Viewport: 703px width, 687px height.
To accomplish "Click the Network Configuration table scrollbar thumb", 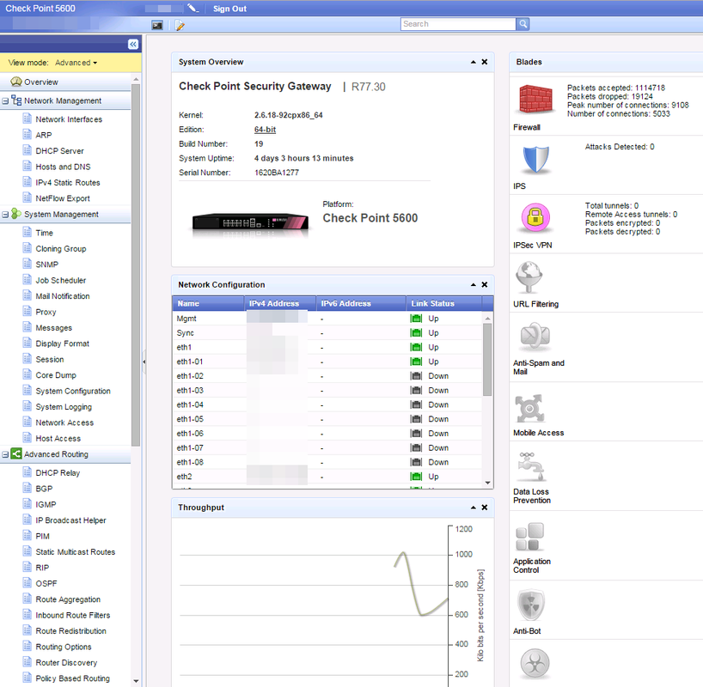I will 487,360.
